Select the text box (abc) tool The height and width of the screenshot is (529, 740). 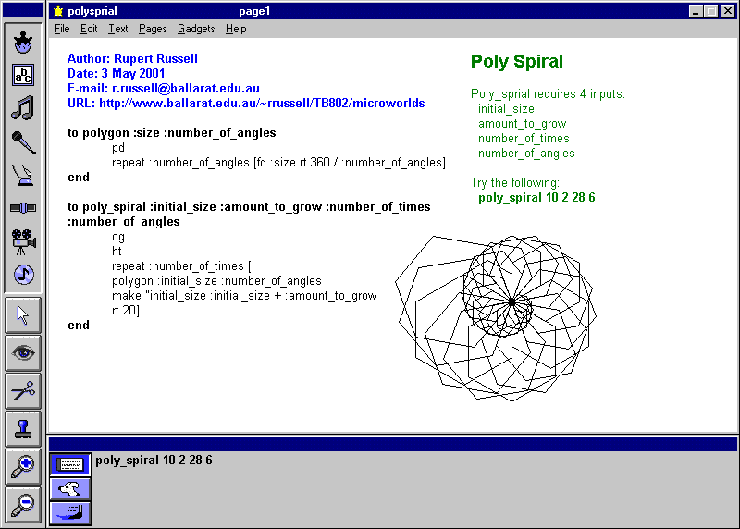(x=22, y=75)
